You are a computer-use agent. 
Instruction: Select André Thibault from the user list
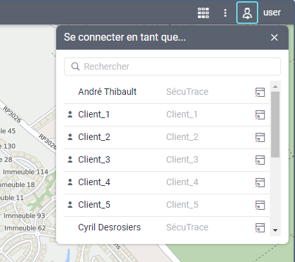(x=167, y=92)
